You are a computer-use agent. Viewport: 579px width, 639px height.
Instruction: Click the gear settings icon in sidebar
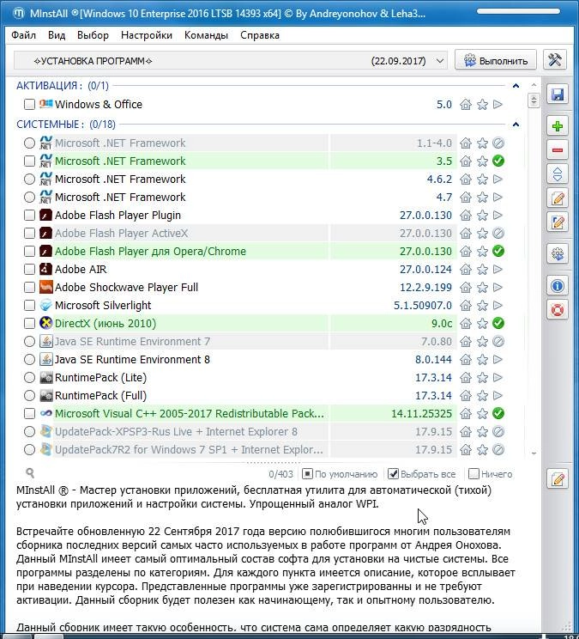coord(557,254)
